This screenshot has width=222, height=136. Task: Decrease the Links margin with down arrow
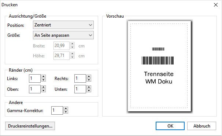(43, 80)
